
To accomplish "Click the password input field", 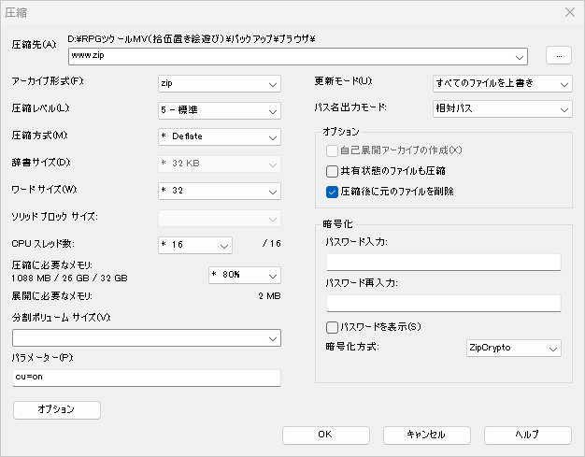I will click(443, 262).
